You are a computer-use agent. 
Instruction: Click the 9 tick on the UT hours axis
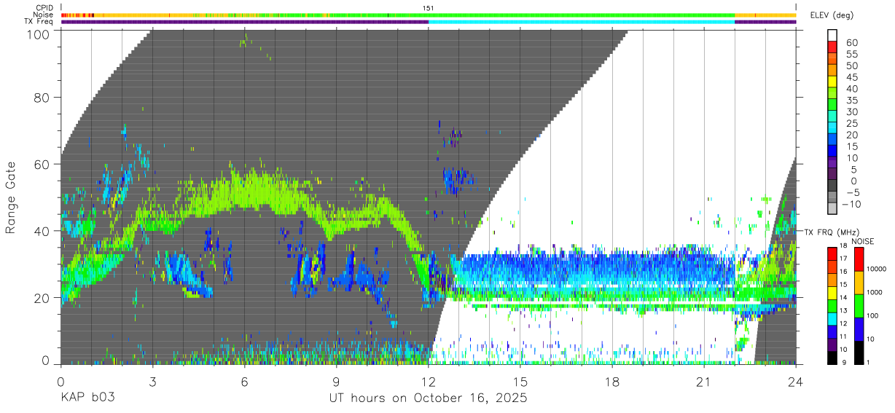pos(337,381)
